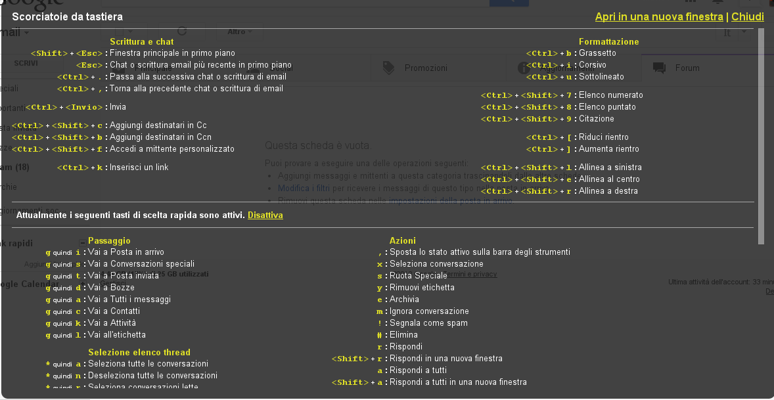Screen dimensions: 774x400
Task: Click 'Aggiungi destinatari in Ccn' text
Action: click(x=160, y=137)
